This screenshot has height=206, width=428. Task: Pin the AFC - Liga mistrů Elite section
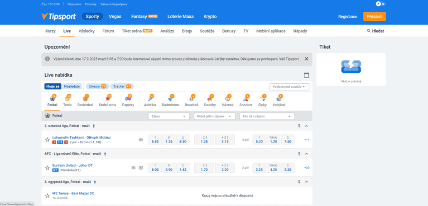coord(299,154)
